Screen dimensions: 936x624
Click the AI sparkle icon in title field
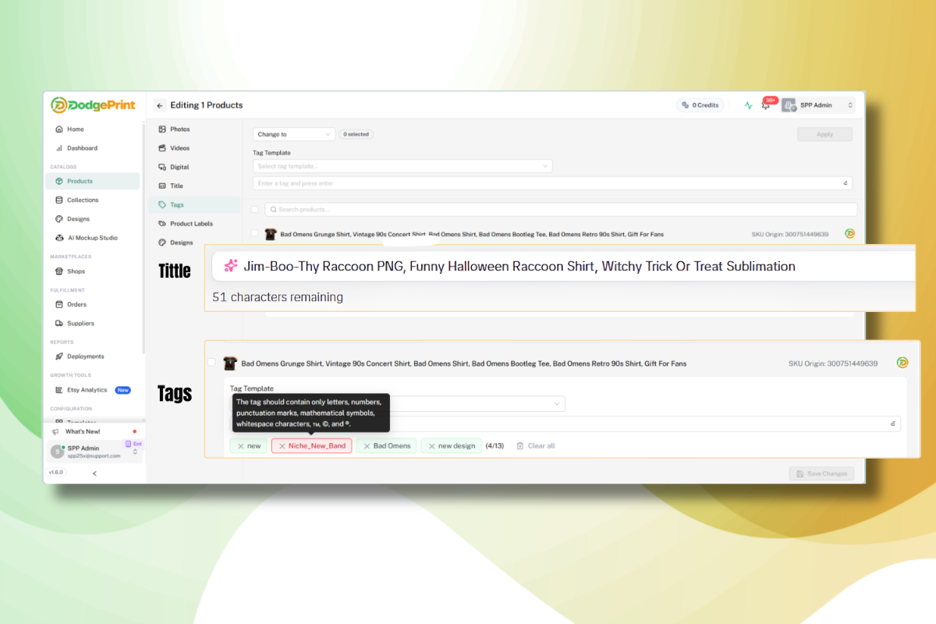click(230, 266)
